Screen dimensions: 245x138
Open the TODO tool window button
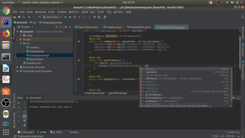[56, 132]
